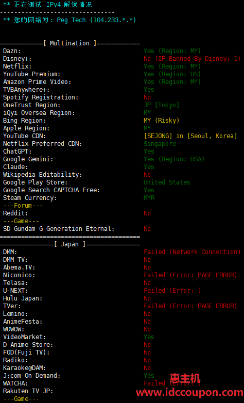Screen dimensions: 244x403
Task: Select the Claude row label
Action: [x=15, y=167]
